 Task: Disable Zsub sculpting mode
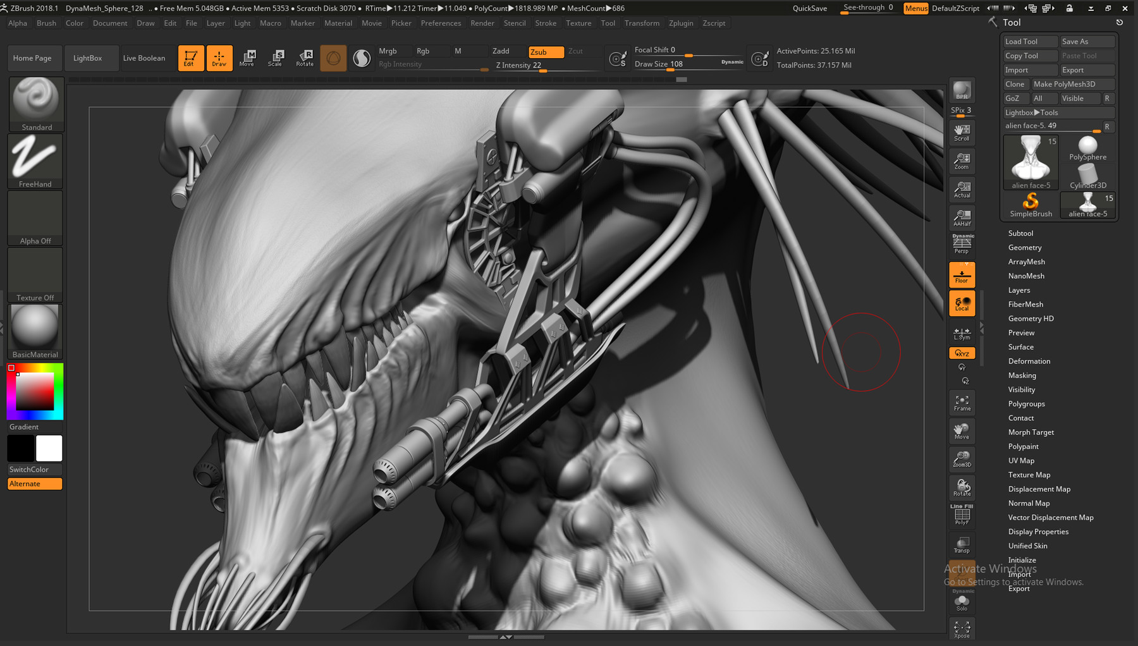click(545, 52)
